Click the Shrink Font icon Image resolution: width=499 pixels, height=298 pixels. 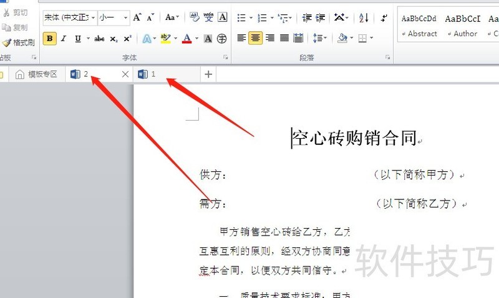pyautogui.click(x=150, y=17)
